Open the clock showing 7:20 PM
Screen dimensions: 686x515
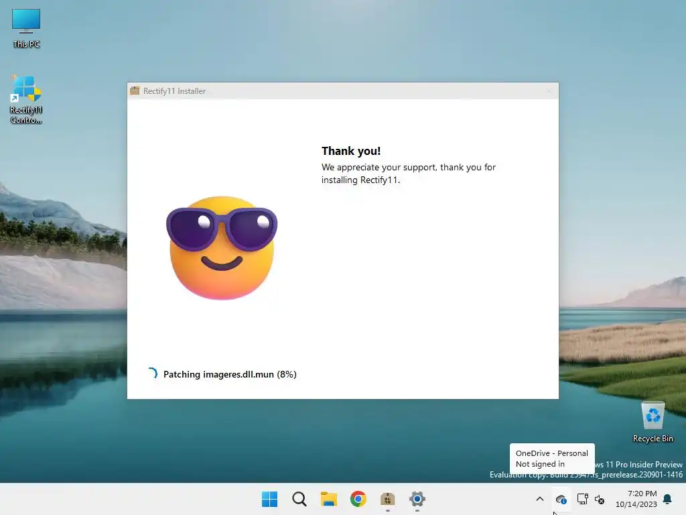point(636,499)
